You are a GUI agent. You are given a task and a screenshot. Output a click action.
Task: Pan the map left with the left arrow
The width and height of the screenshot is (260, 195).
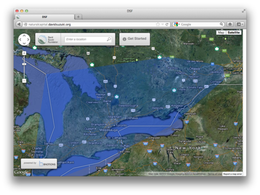[x=20, y=39]
